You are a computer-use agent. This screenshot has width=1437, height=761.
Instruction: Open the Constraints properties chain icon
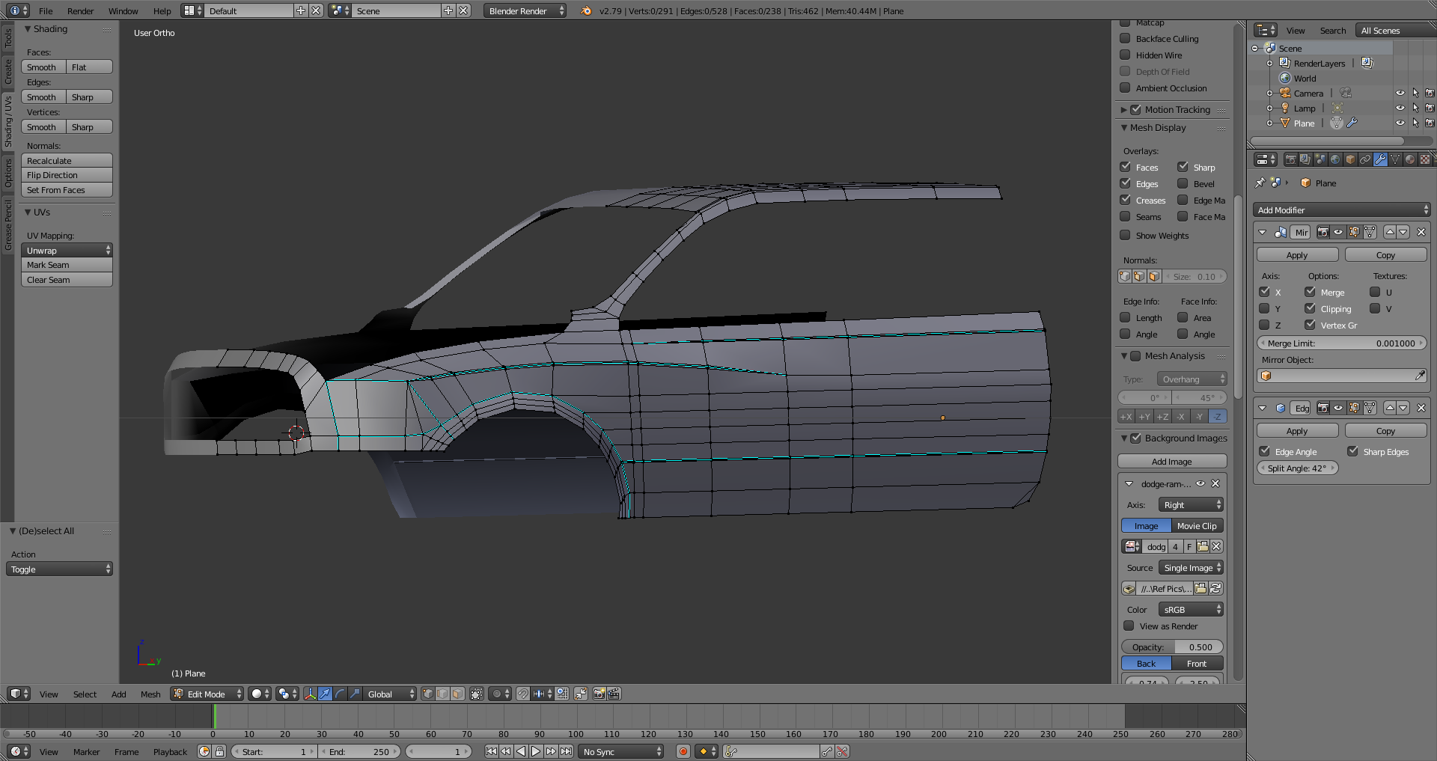tap(1365, 159)
